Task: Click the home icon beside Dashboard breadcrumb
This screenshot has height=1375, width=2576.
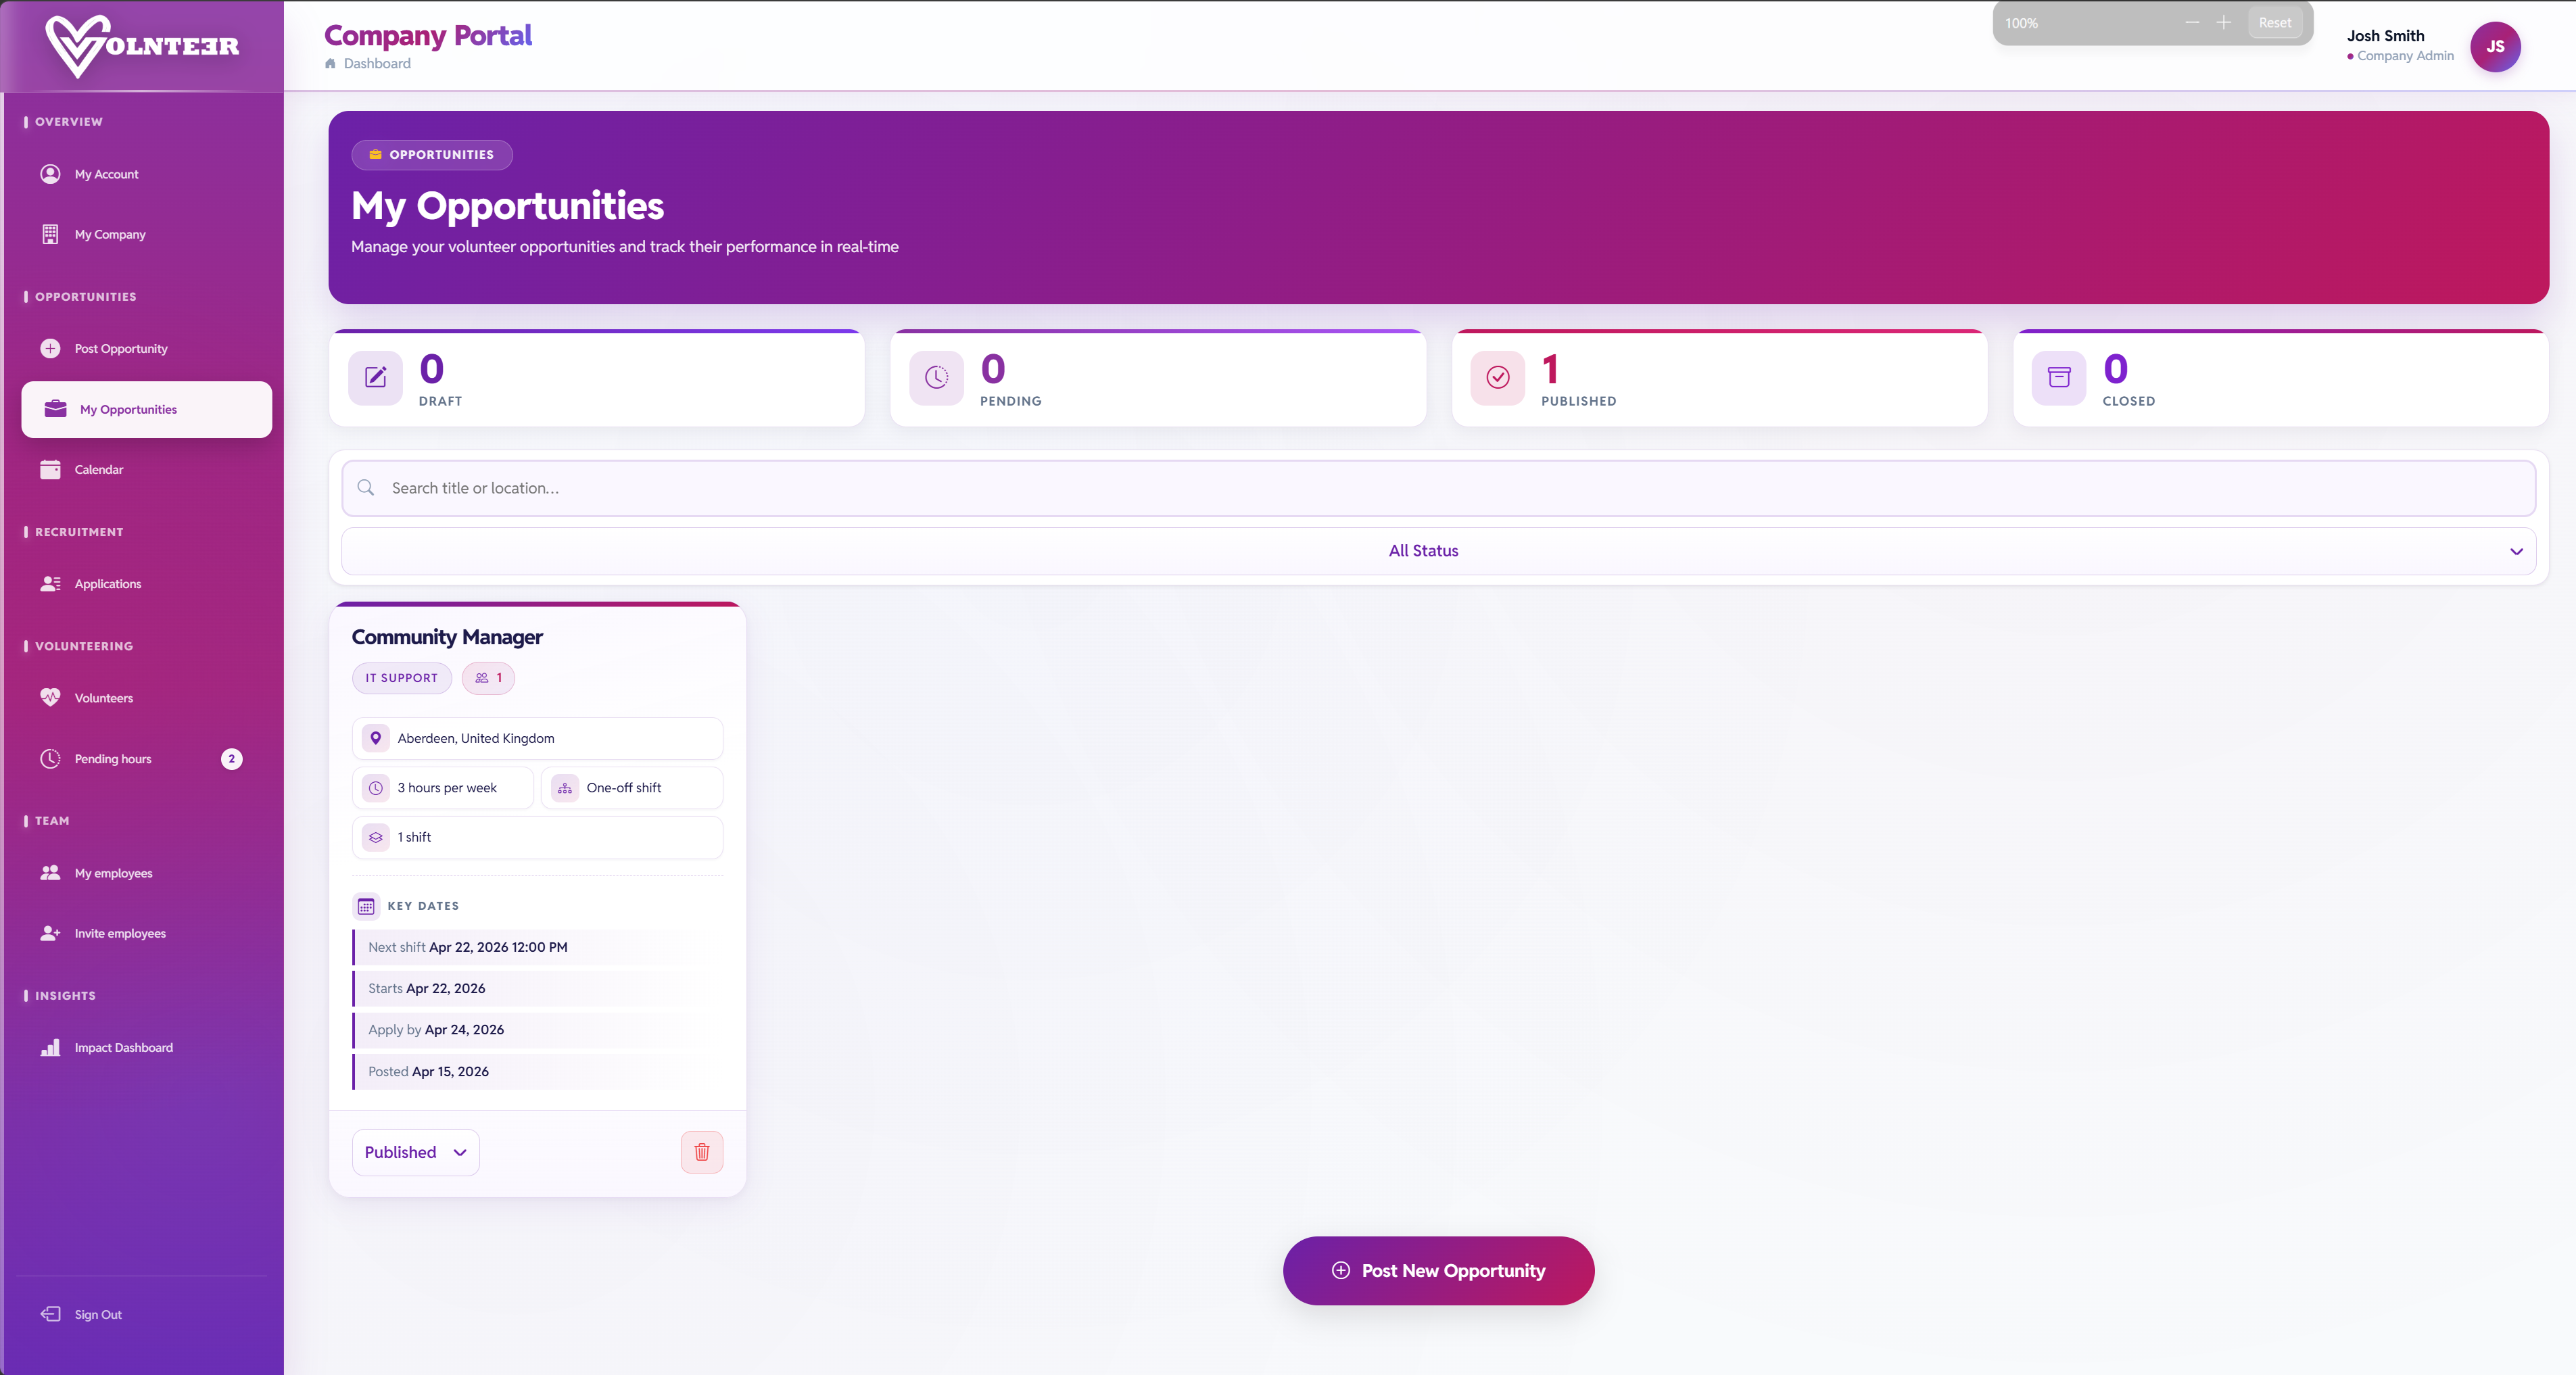Action: 331,64
